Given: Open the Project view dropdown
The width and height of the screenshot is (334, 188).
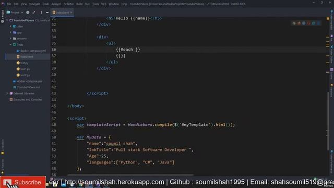Looking at the screenshot, I should pos(15,13).
